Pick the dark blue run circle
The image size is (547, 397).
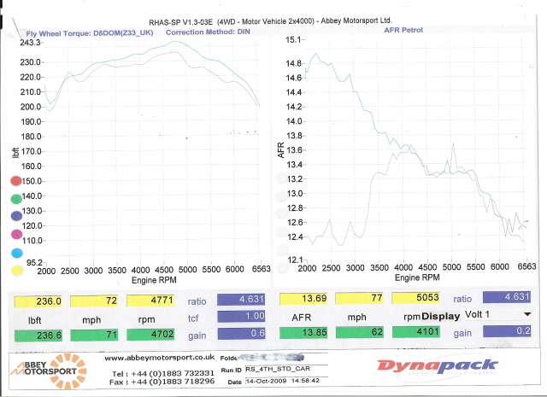click(x=16, y=216)
